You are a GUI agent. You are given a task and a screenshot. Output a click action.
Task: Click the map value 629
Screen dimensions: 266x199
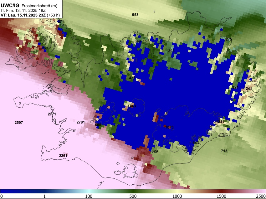click(x=155, y=151)
